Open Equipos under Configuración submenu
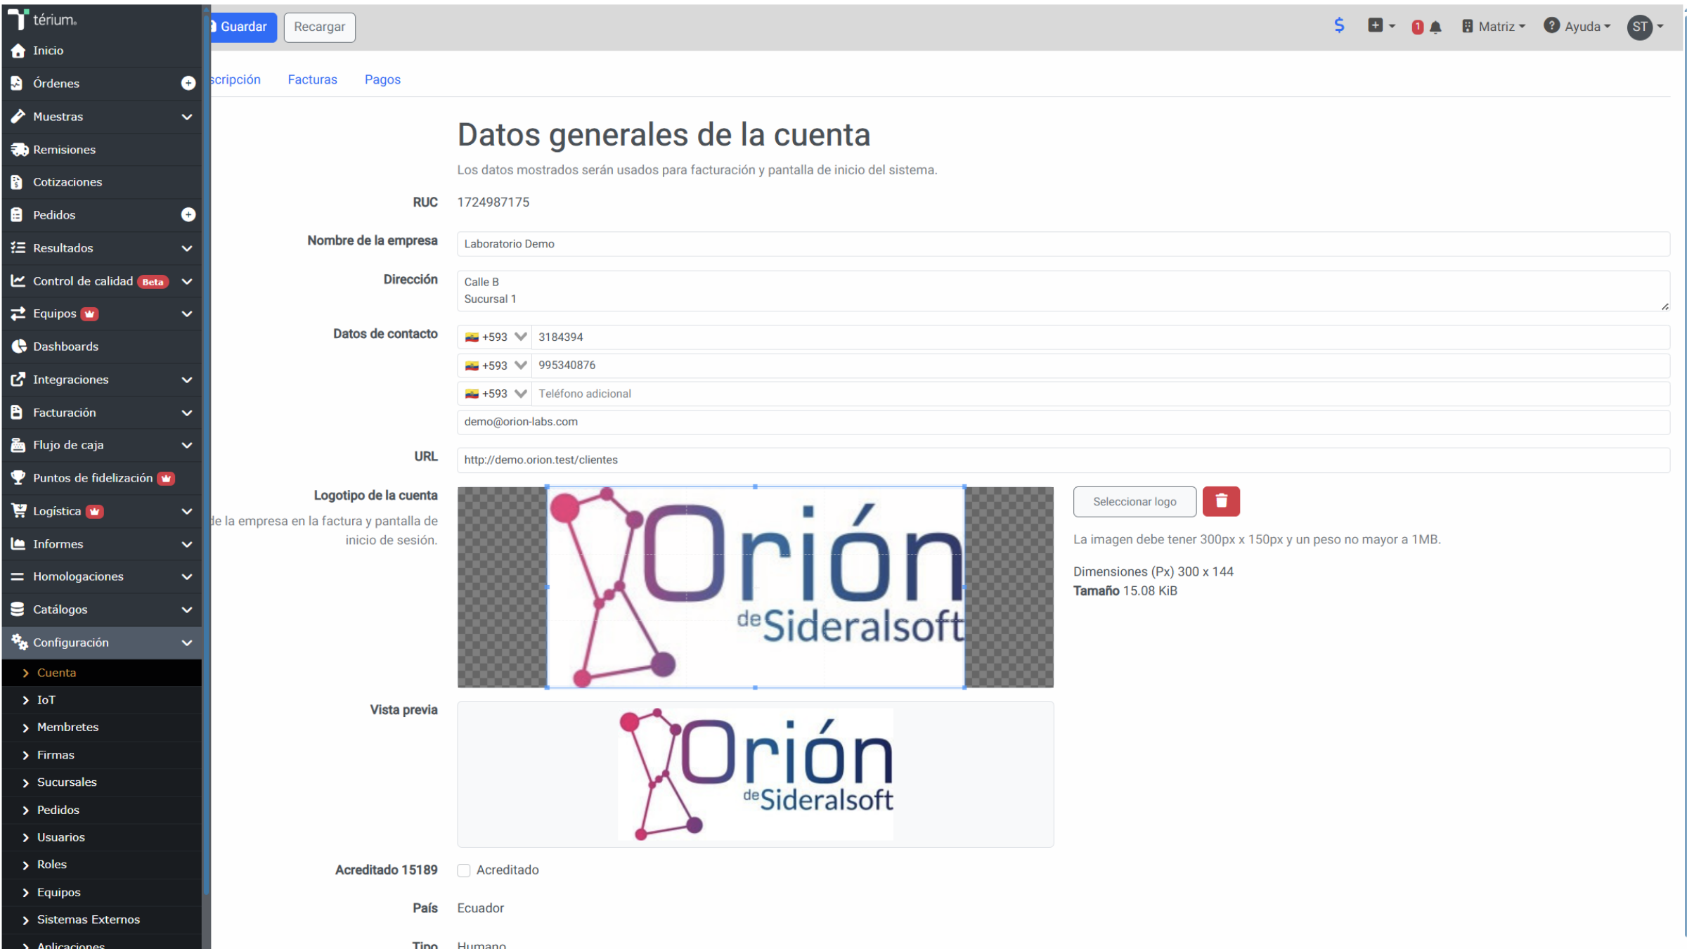This screenshot has height=949, width=1687. click(x=102, y=892)
